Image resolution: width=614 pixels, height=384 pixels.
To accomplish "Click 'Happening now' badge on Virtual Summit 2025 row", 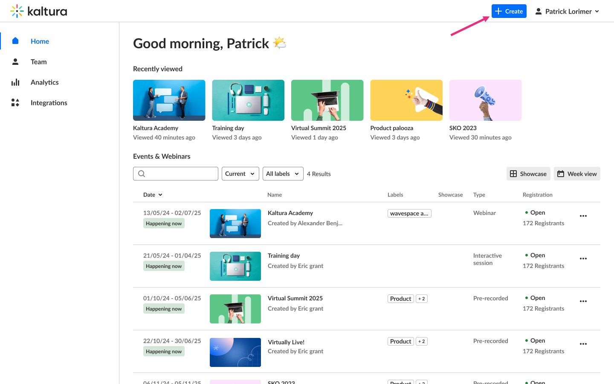I will (164, 308).
